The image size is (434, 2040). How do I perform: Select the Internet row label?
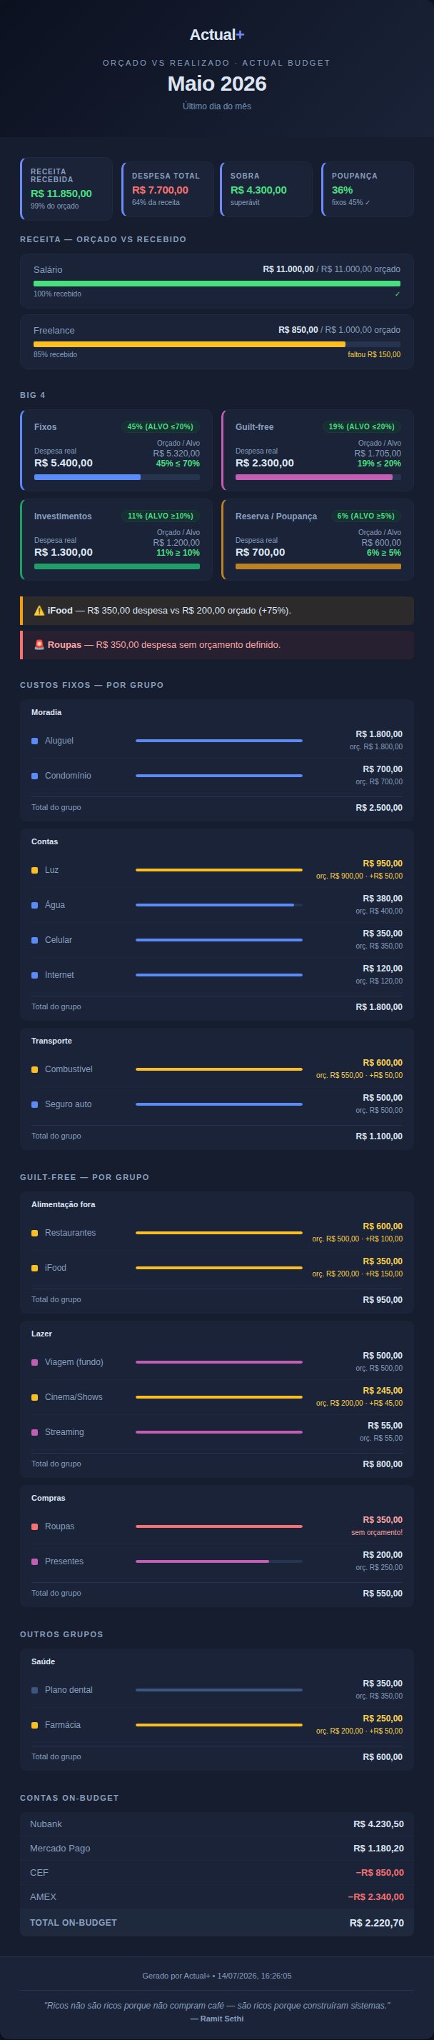tap(59, 975)
